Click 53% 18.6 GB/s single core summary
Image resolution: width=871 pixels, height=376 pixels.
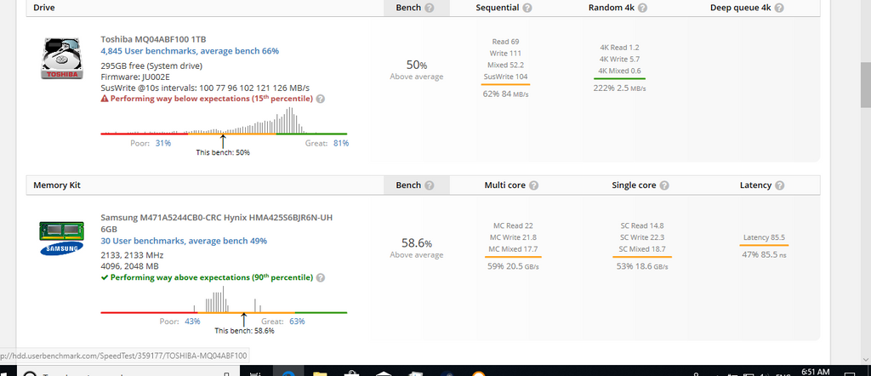(642, 266)
